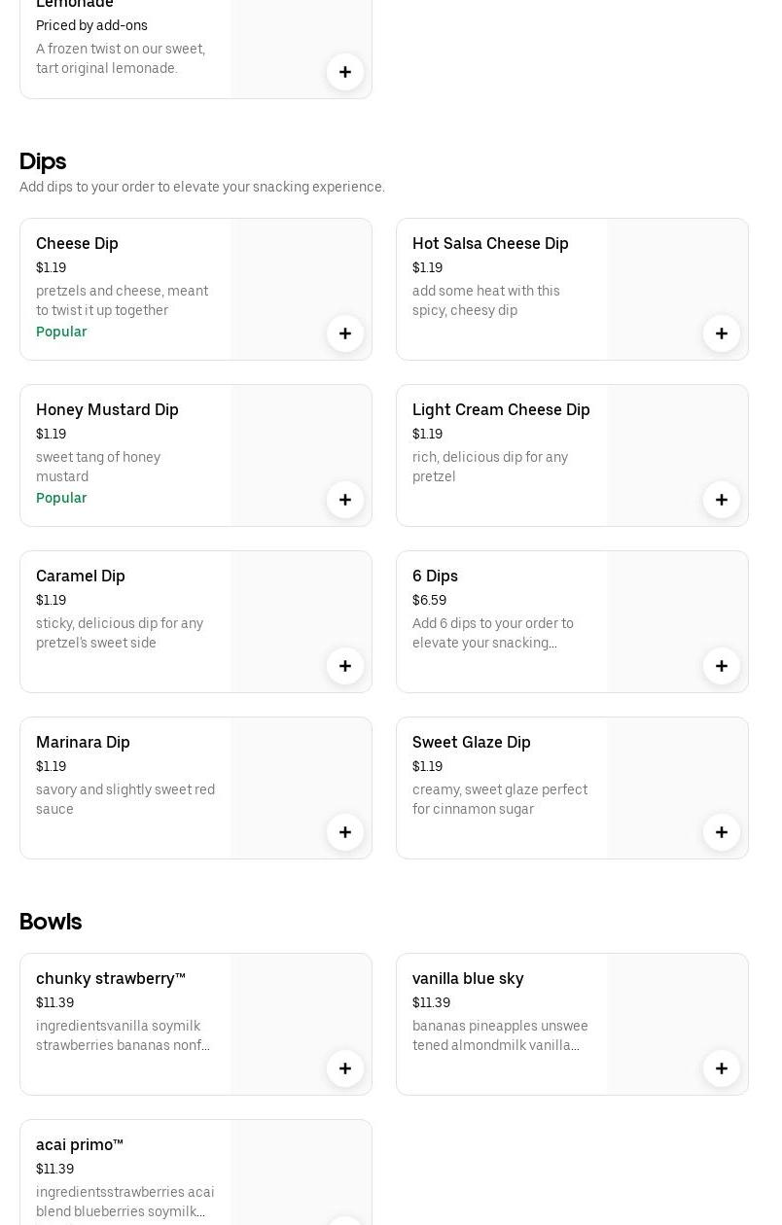Open the Cheese Dip item title

[77, 243]
